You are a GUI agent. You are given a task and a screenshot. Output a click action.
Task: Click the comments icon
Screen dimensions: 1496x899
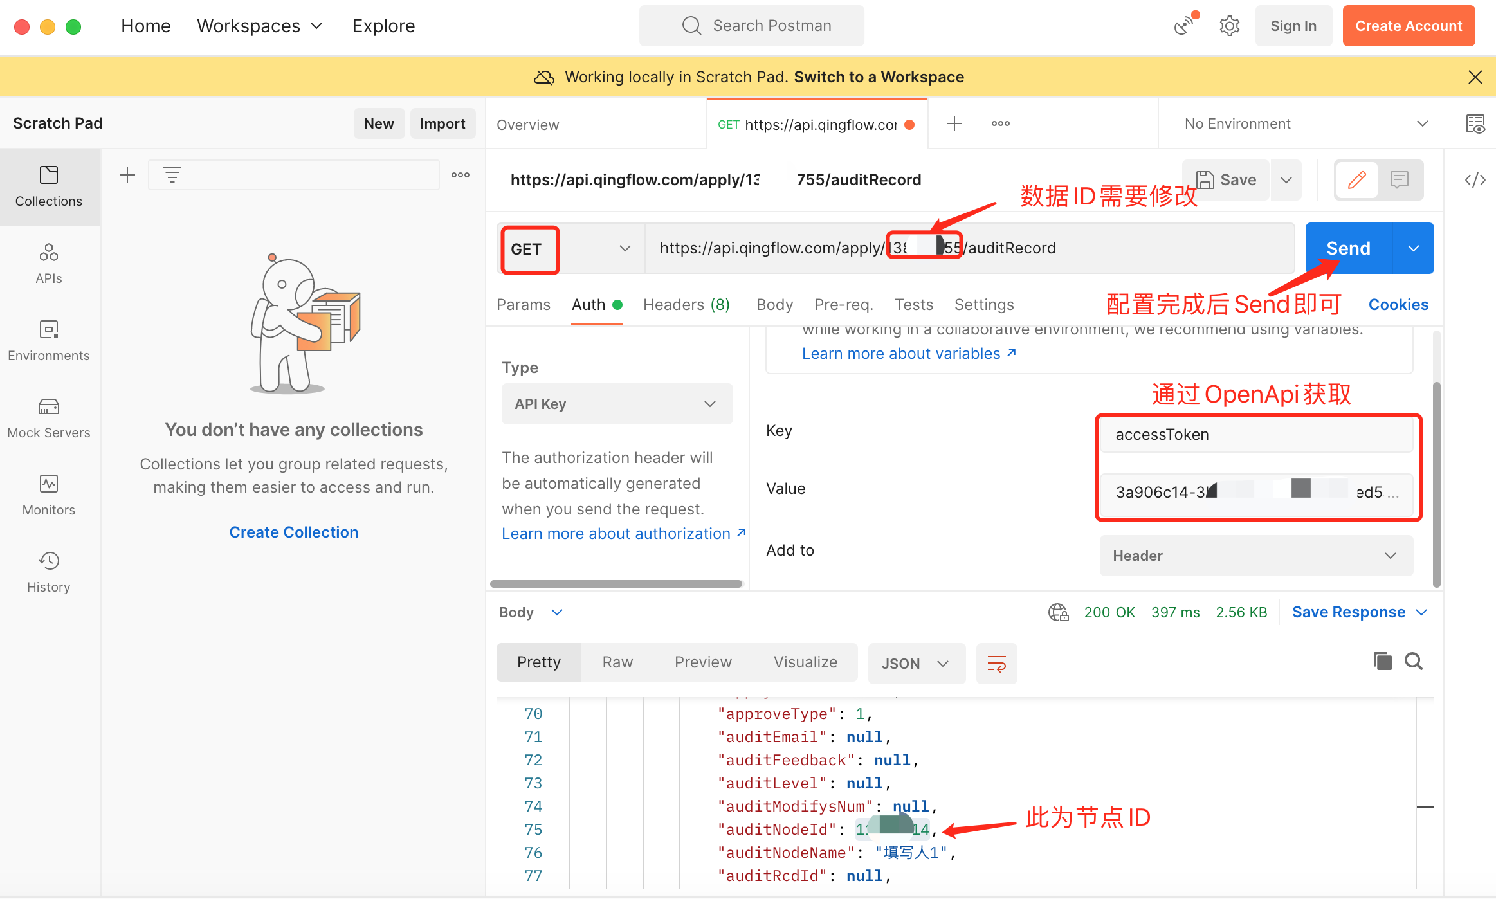(x=1400, y=179)
